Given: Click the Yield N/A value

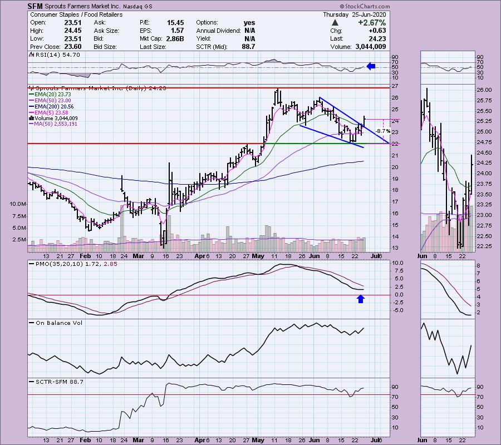Looking at the screenshot, I should pos(250,38).
